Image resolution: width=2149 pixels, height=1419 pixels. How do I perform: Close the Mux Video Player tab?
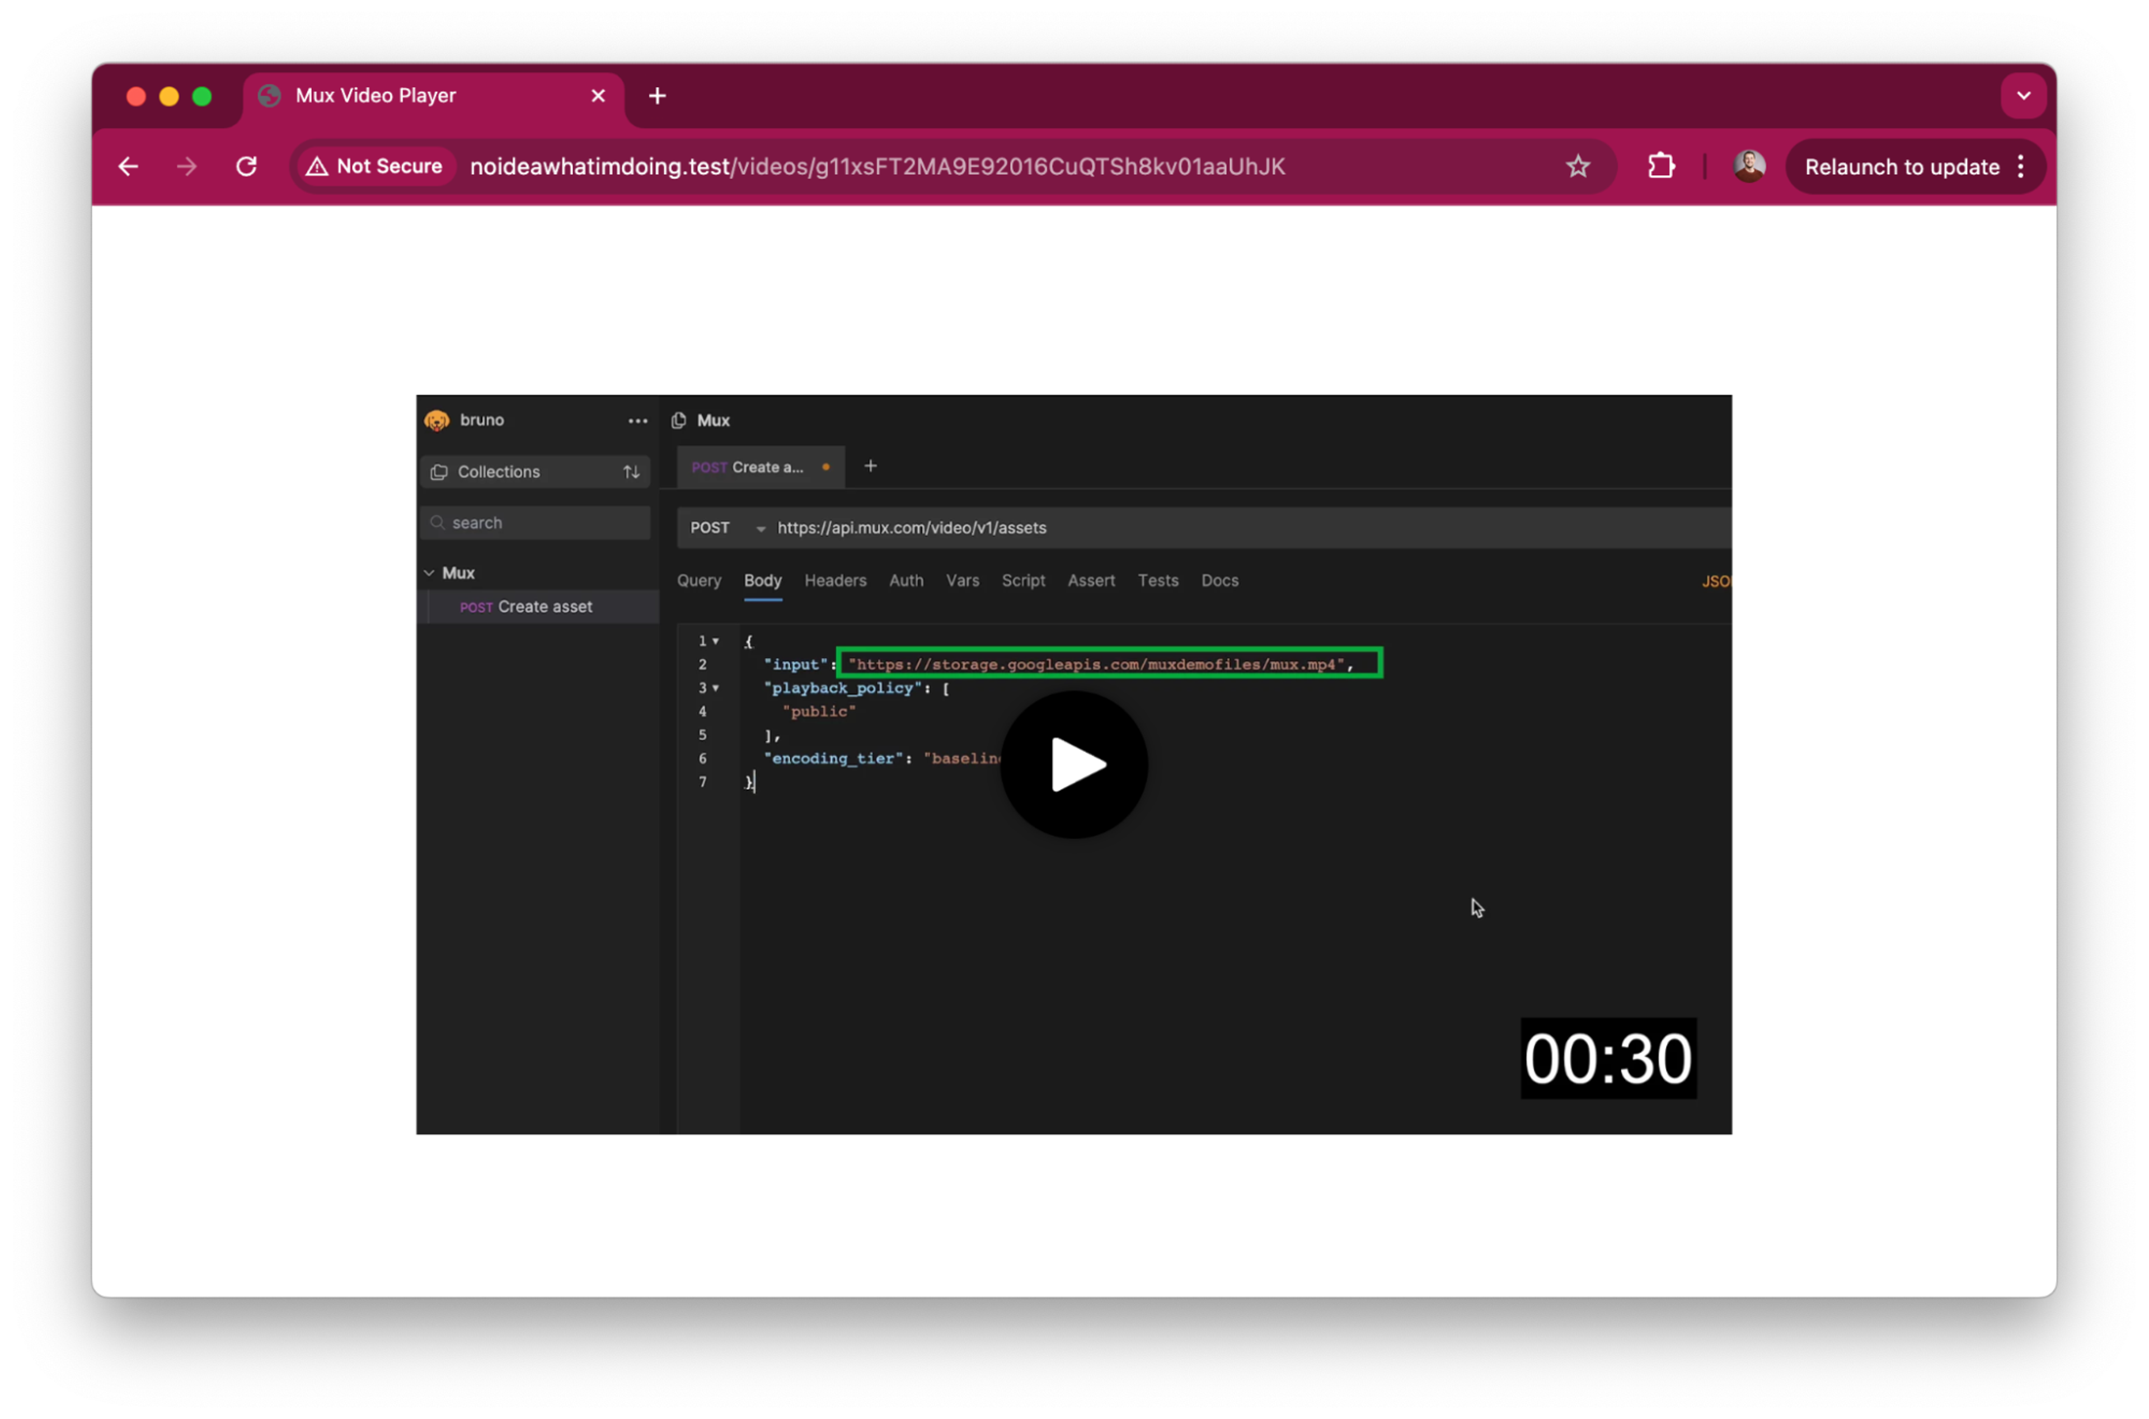[x=598, y=96]
